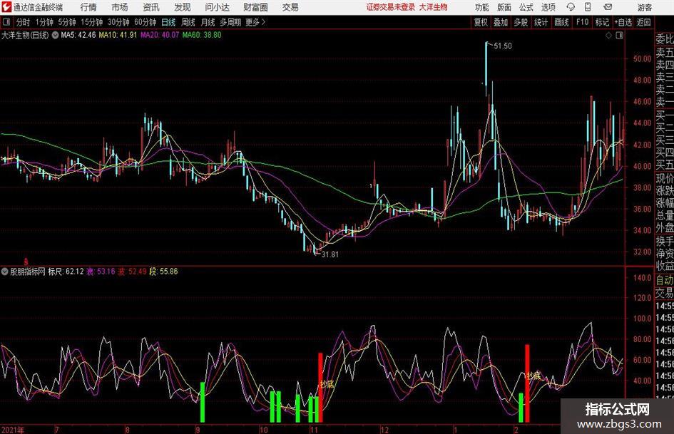Open the 版面 menu

(x=504, y=7)
